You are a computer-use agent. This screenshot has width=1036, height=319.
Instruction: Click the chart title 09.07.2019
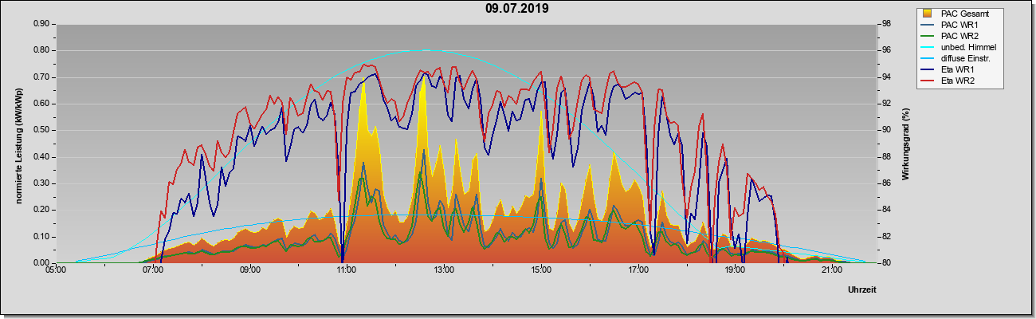pyautogui.click(x=517, y=9)
